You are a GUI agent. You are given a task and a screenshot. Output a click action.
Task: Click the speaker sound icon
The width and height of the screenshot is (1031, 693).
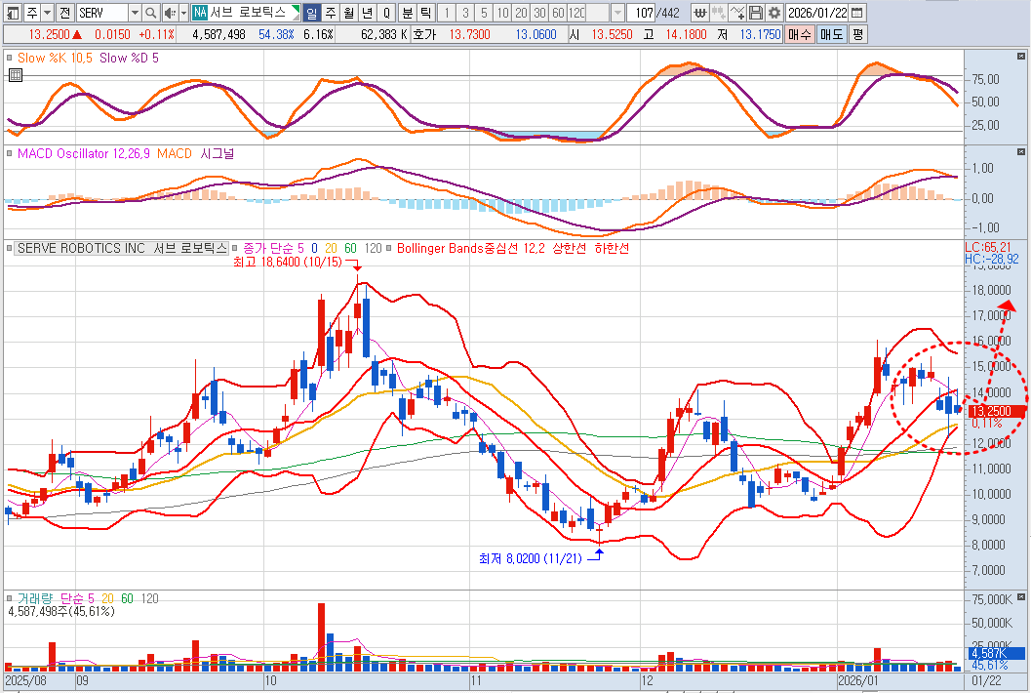(169, 13)
